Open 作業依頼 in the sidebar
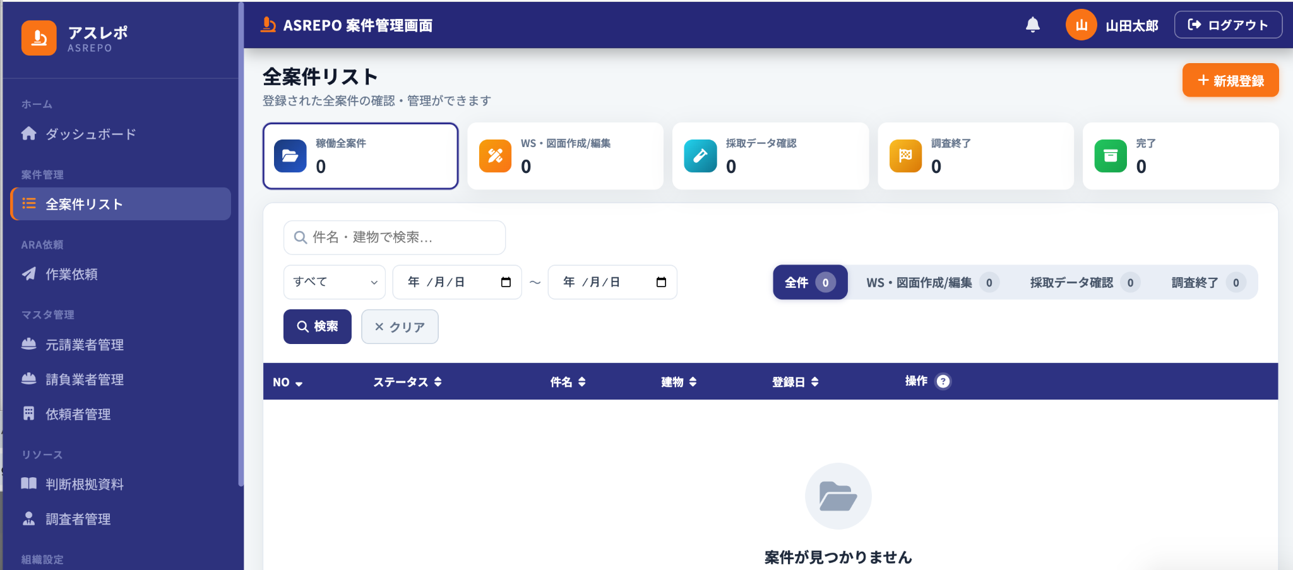Viewport: 1293px width, 570px height. (120, 274)
